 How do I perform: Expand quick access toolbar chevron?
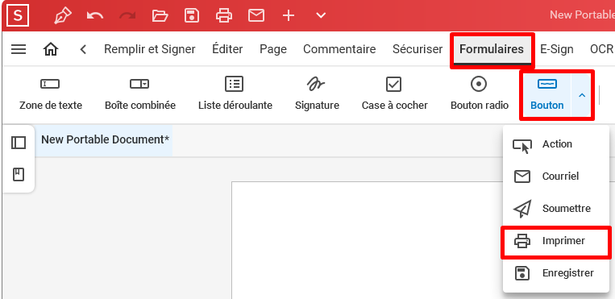click(321, 15)
